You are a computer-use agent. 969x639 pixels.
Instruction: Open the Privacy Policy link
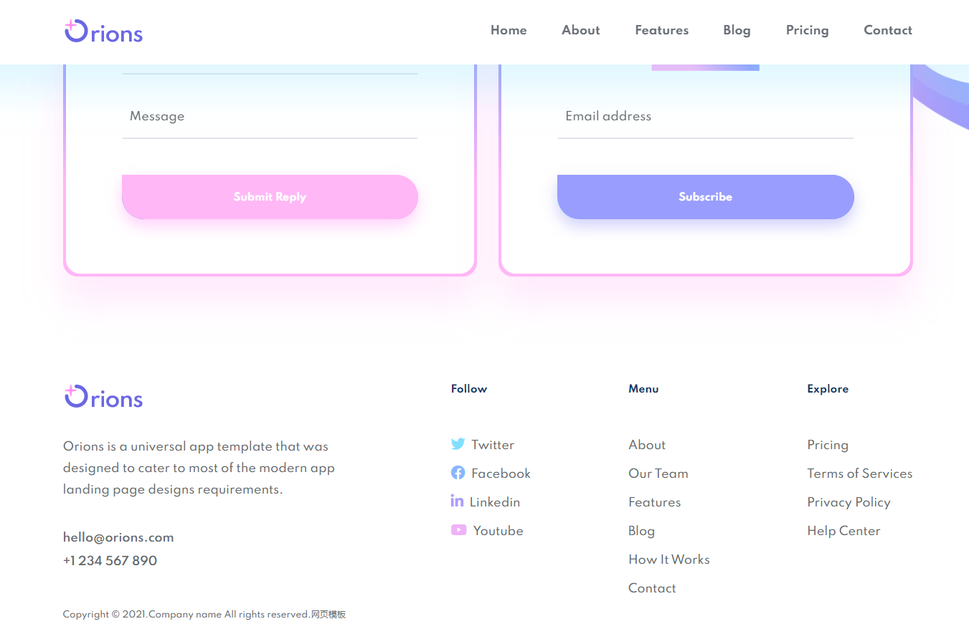(849, 502)
